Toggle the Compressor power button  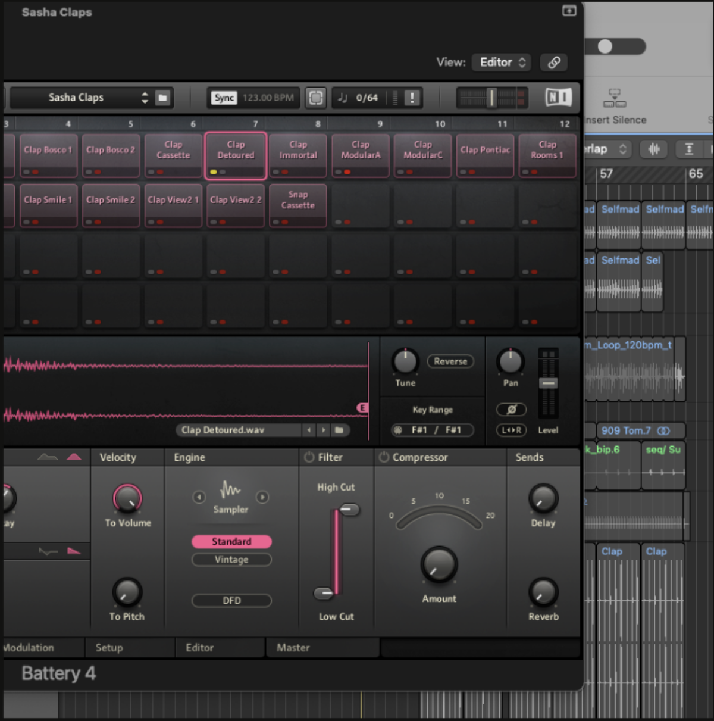(x=384, y=457)
